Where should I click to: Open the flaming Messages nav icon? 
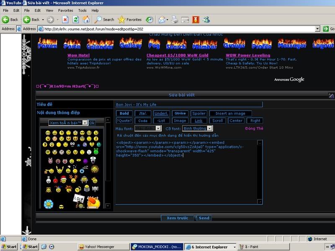point(292,44)
